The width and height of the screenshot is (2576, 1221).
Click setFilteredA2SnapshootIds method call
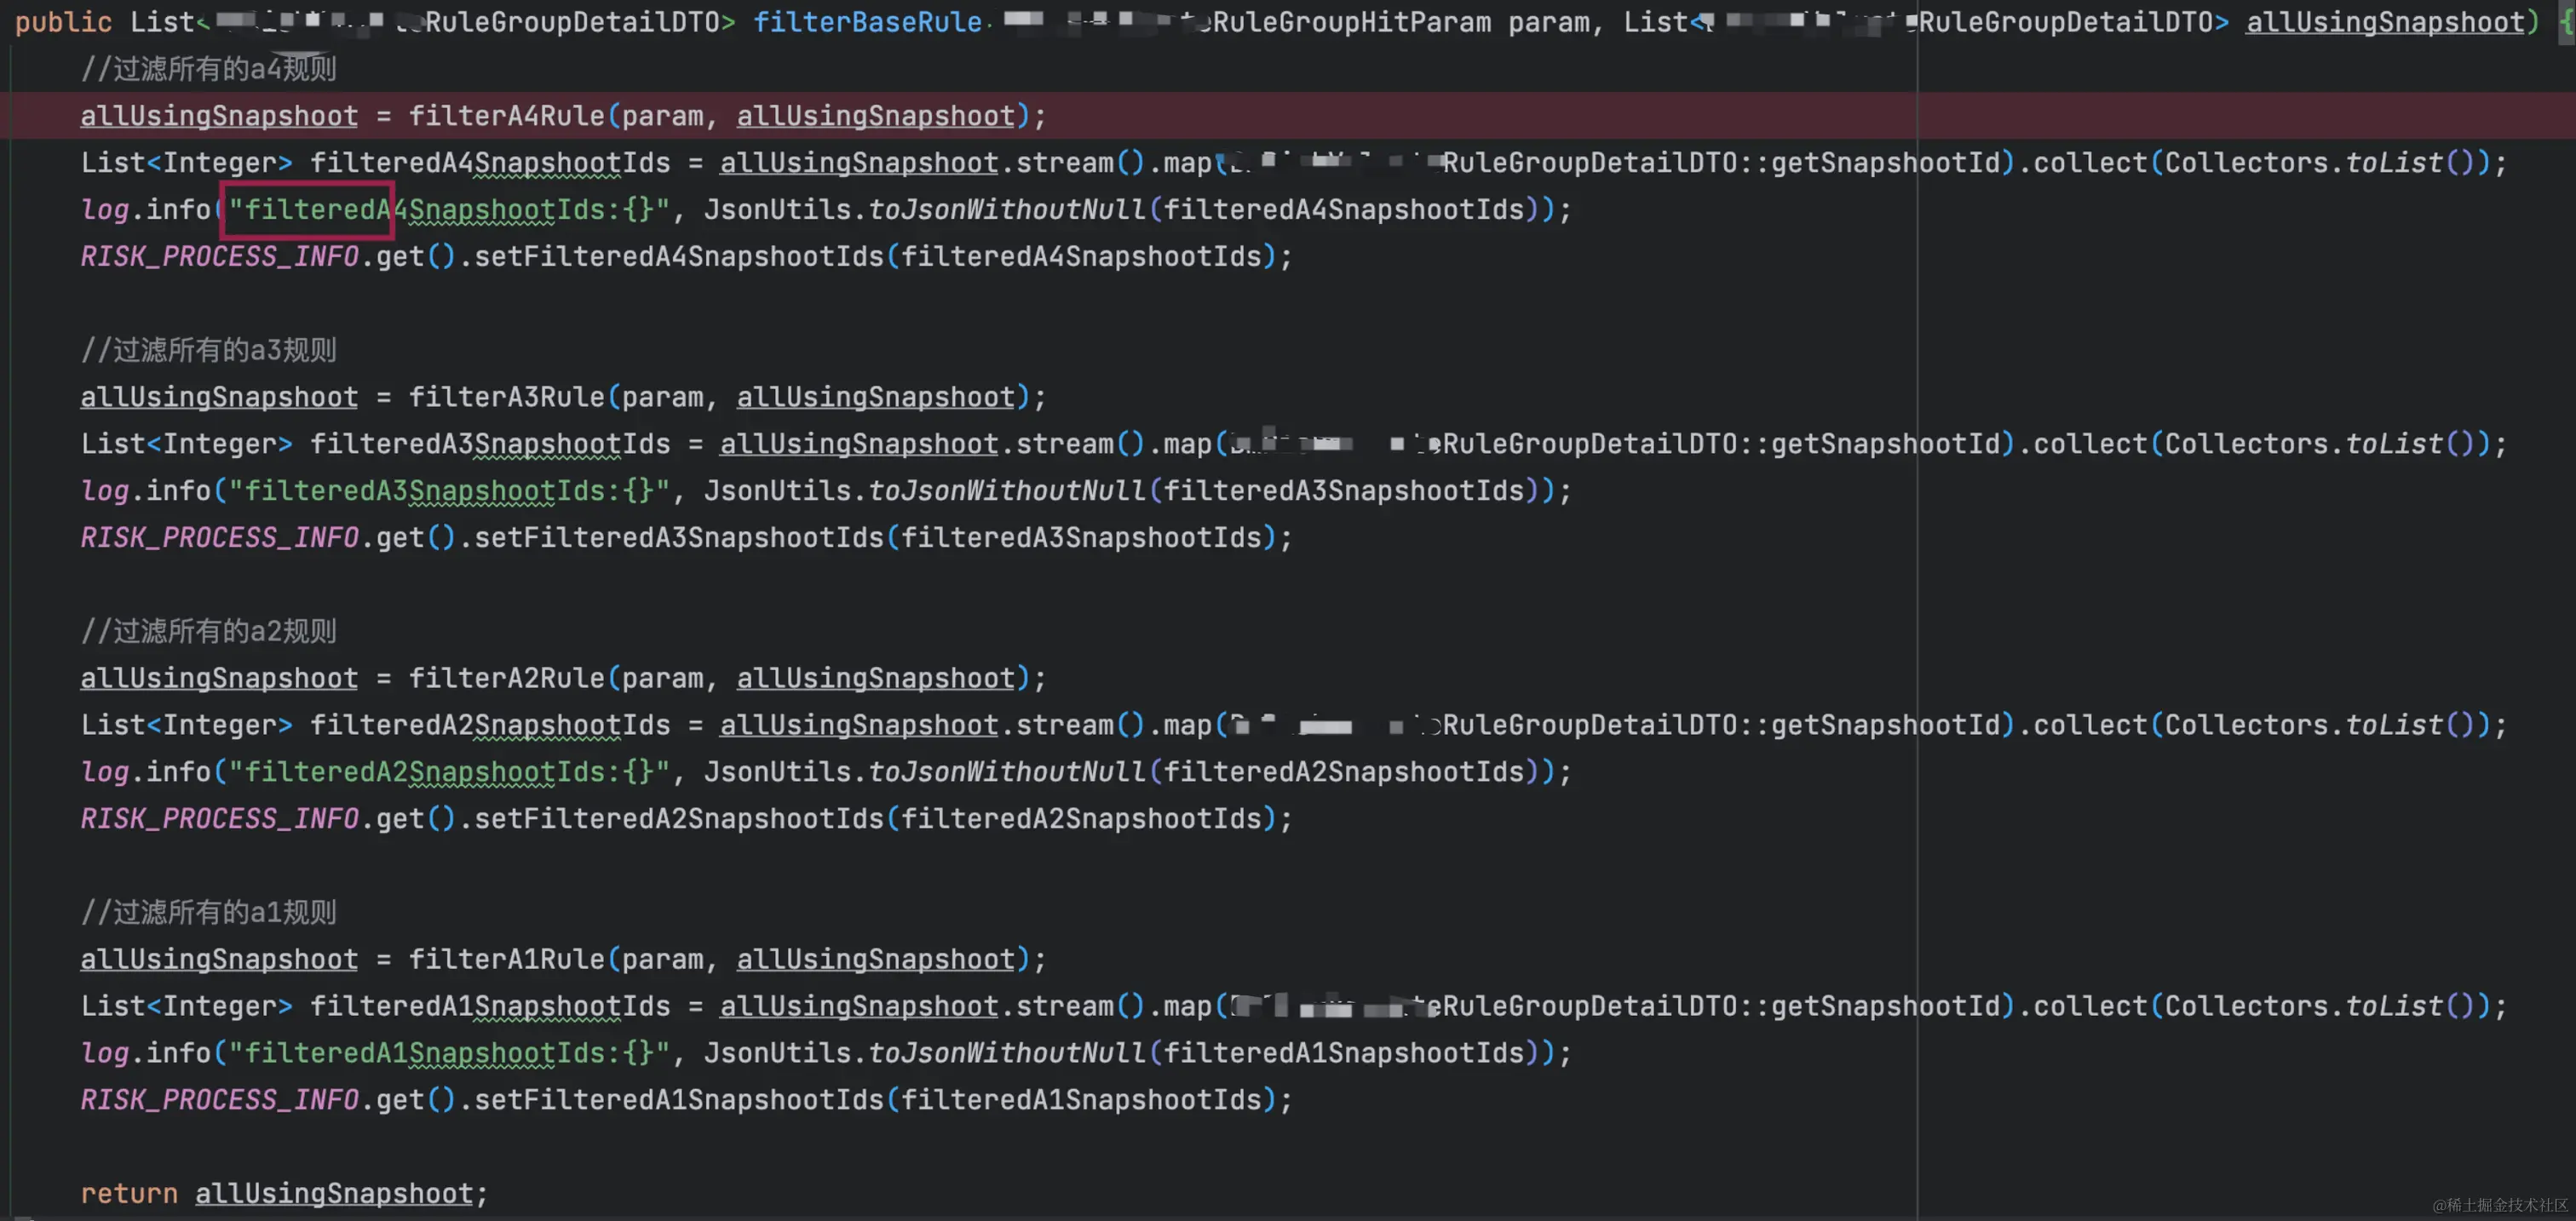coord(678,818)
